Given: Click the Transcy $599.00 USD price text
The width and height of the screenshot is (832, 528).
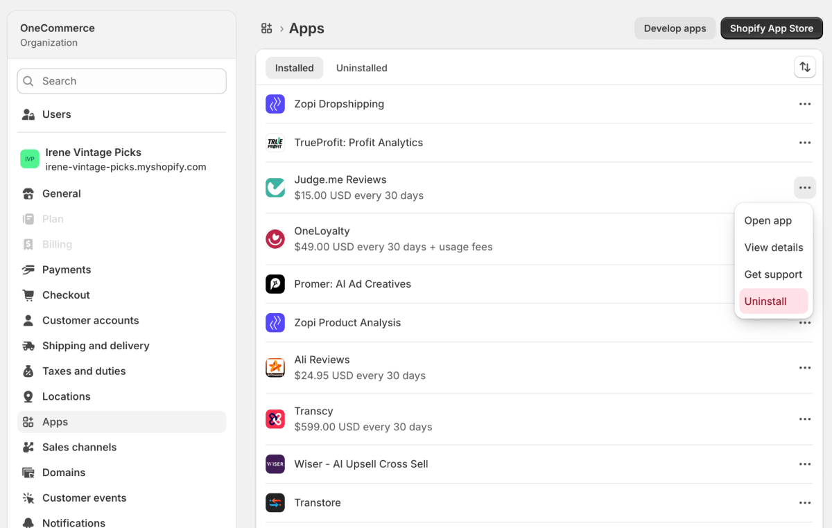Looking at the screenshot, I should [x=363, y=427].
